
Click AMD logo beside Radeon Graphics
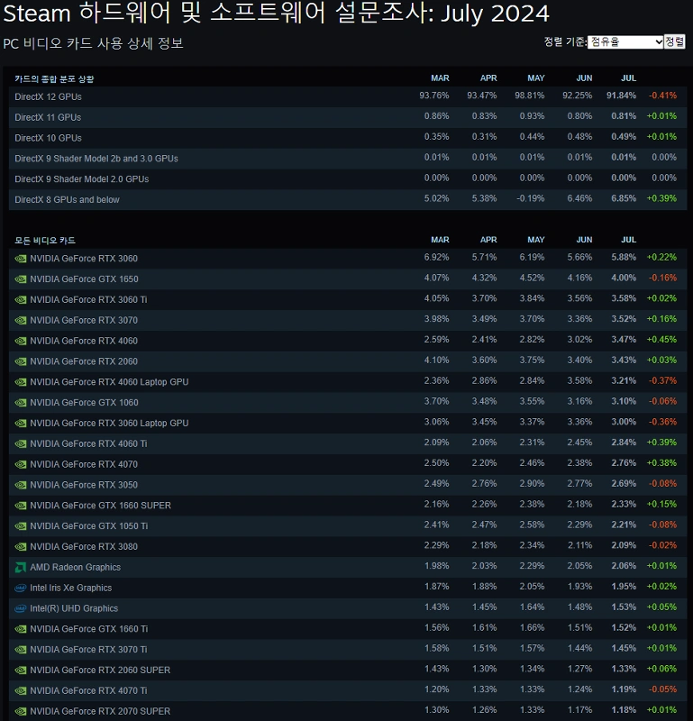tap(20, 568)
